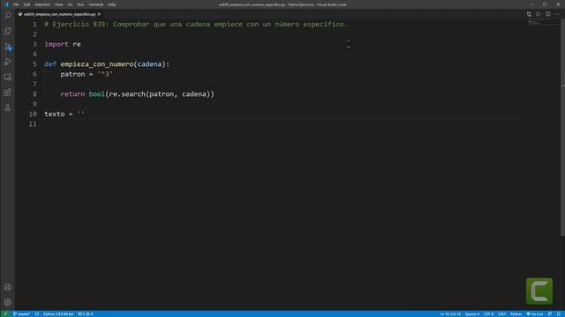Click the 'texto' variable on line 10
This screenshot has height=317, width=565.
(x=55, y=114)
